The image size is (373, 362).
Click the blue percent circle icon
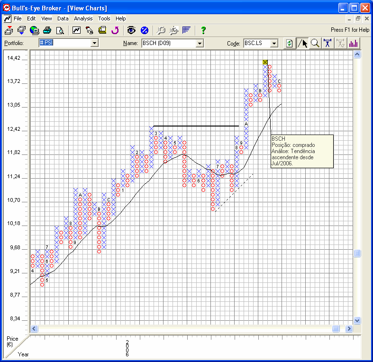coord(145,30)
